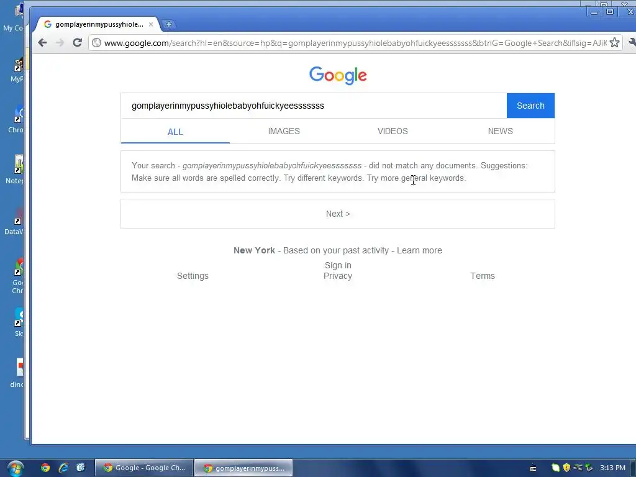The width and height of the screenshot is (636, 477).
Task: Click the URL address bar
Action: pos(355,43)
